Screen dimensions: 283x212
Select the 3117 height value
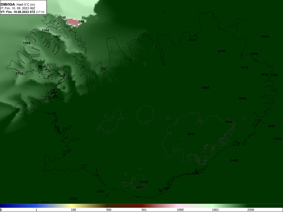coord(140,188)
